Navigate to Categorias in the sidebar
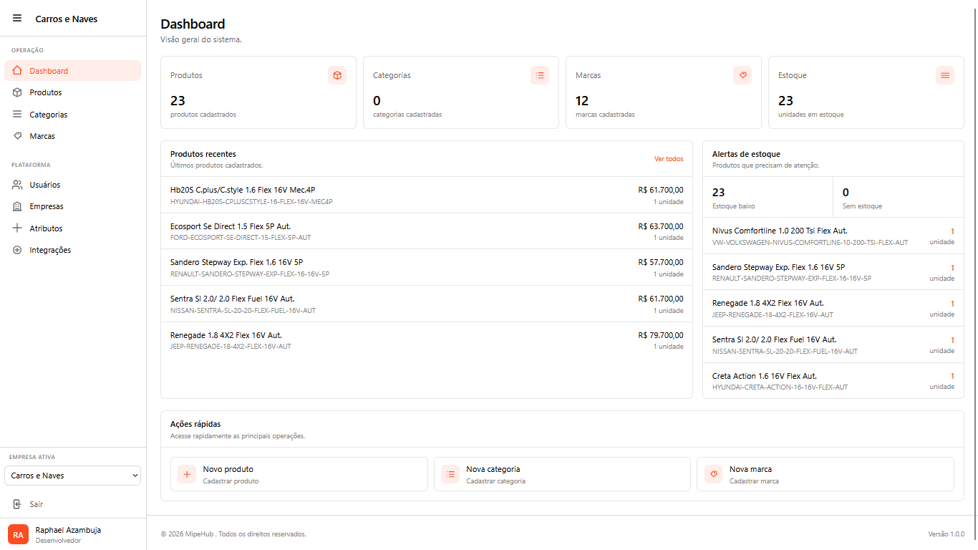978x550 pixels. tap(72, 115)
